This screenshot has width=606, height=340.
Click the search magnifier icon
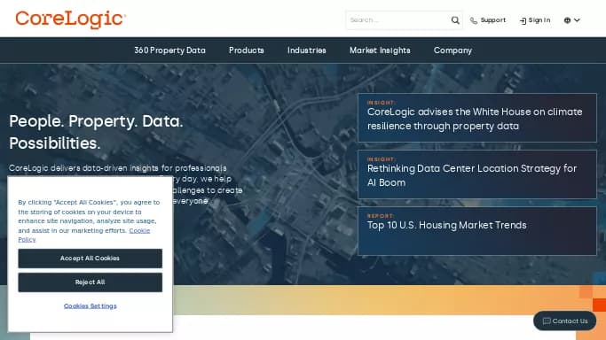click(x=455, y=20)
